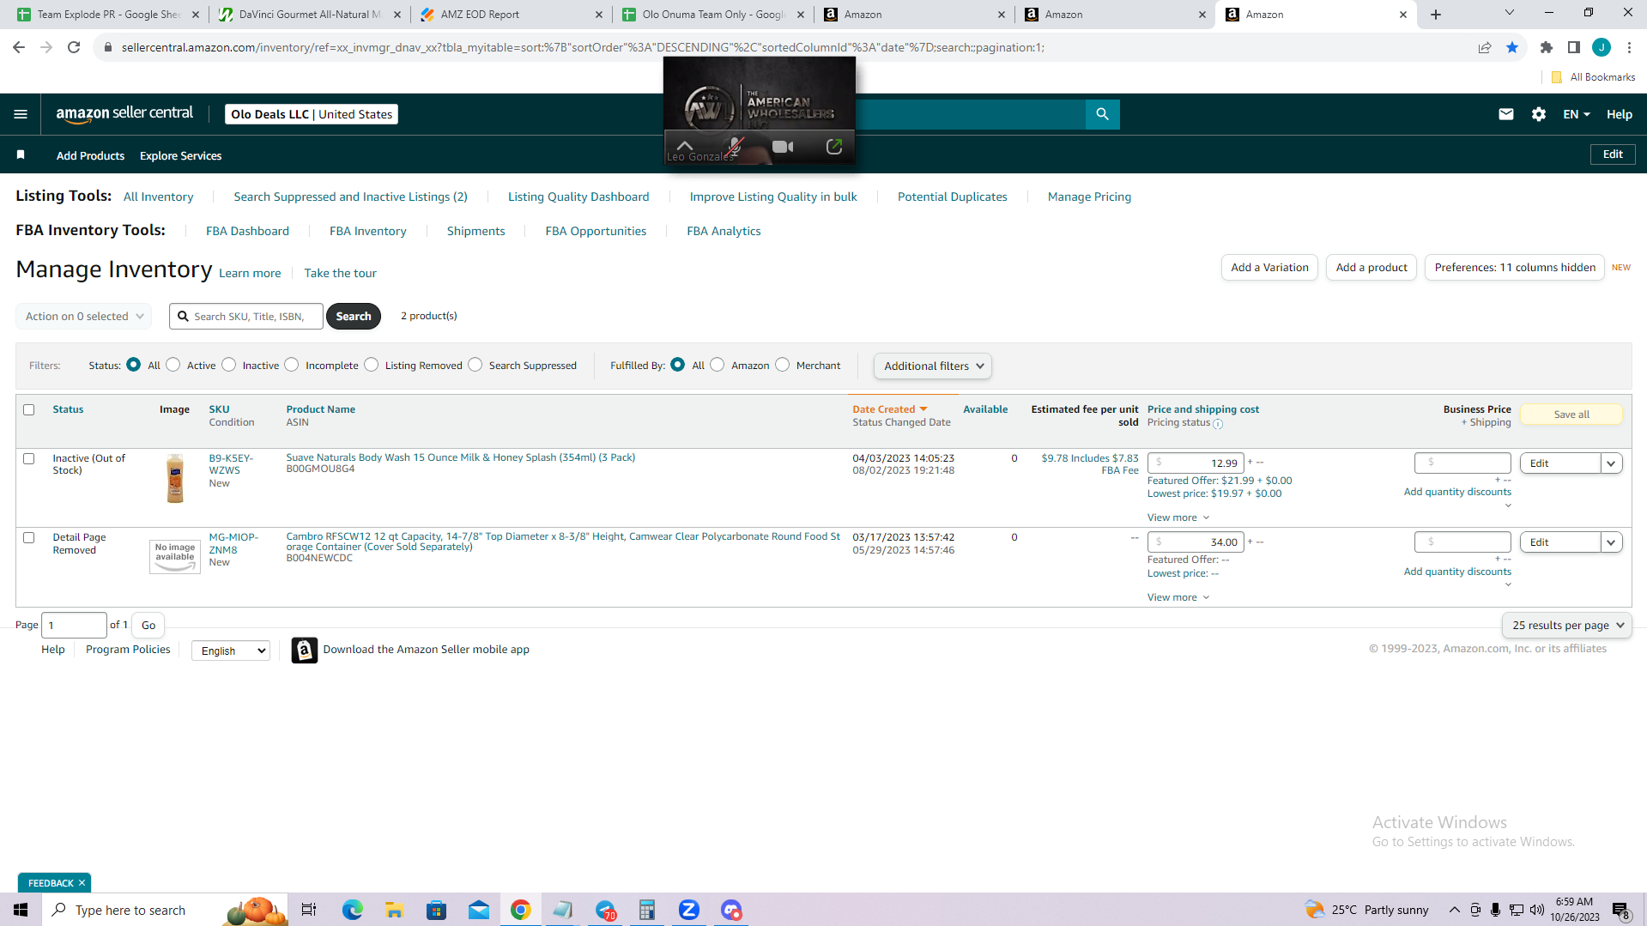Screen dimensions: 1647x926
Task: Select Fulfilled By Merchant filter
Action: 782,365
